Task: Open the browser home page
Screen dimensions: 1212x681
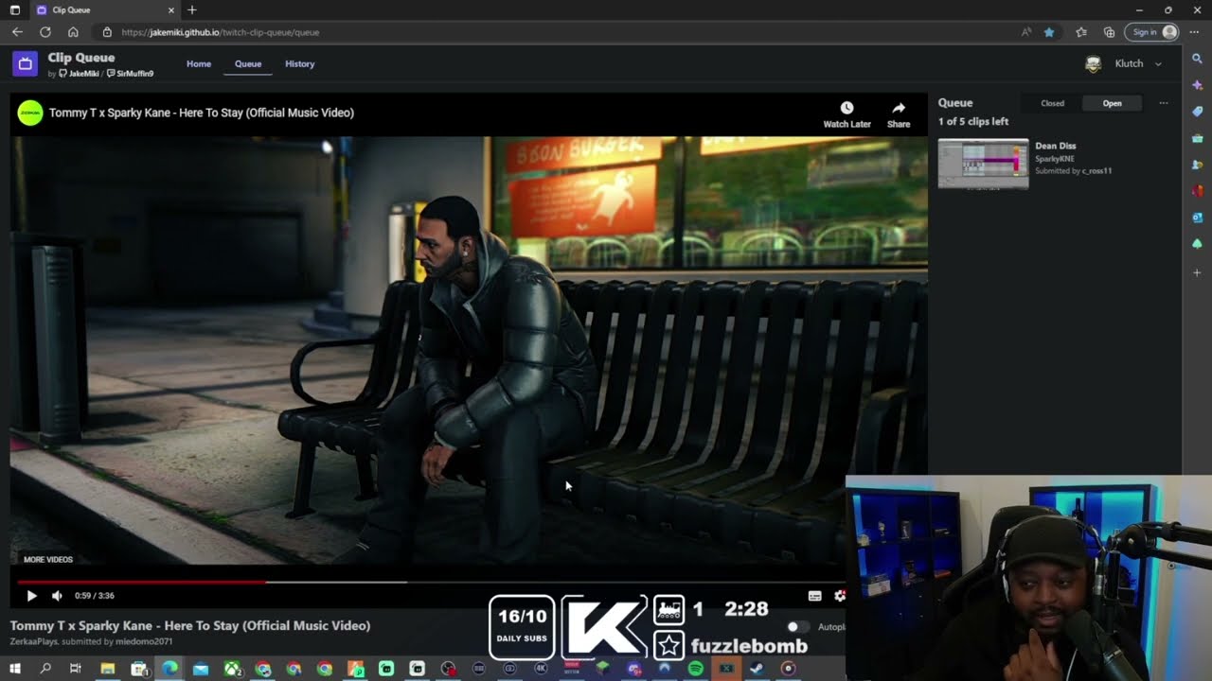Action: coord(73,32)
